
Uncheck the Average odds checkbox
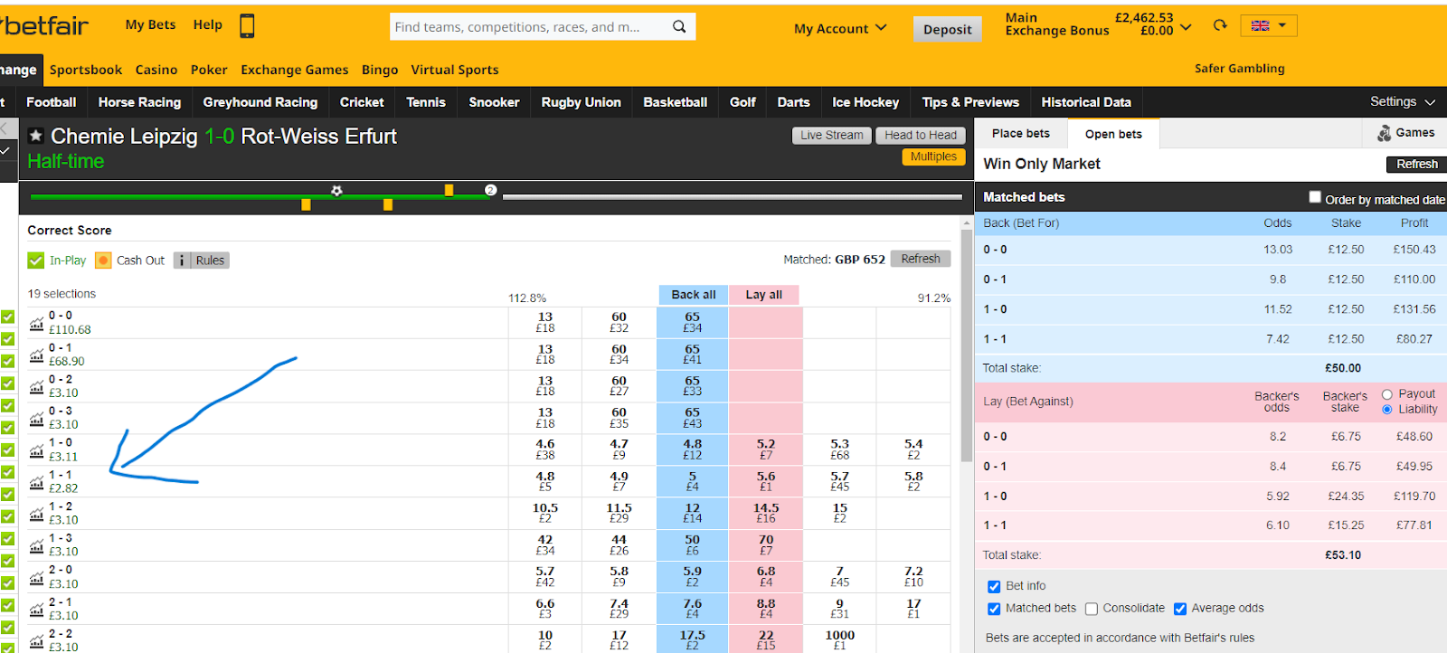click(x=1180, y=609)
